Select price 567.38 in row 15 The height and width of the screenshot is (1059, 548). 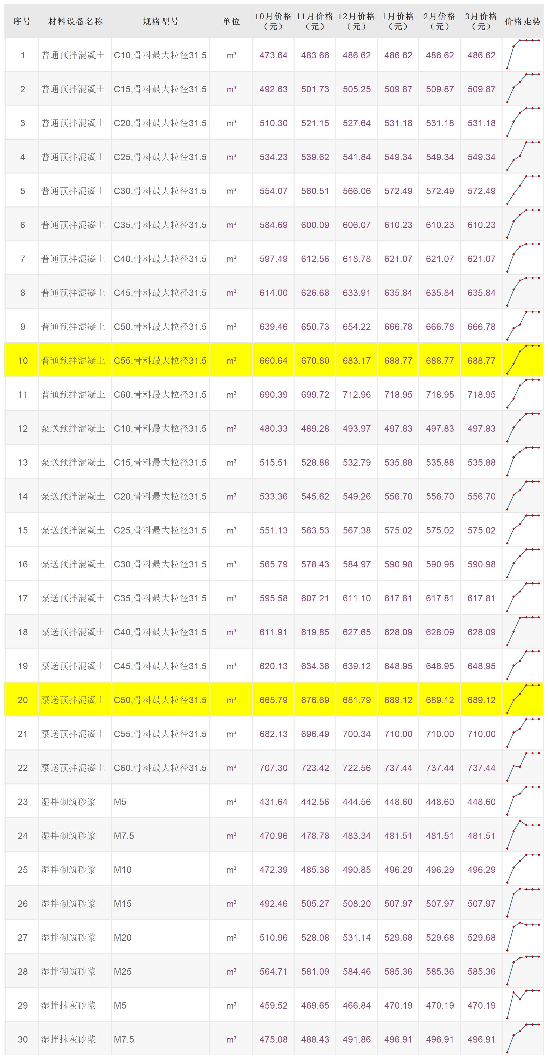coord(357,530)
